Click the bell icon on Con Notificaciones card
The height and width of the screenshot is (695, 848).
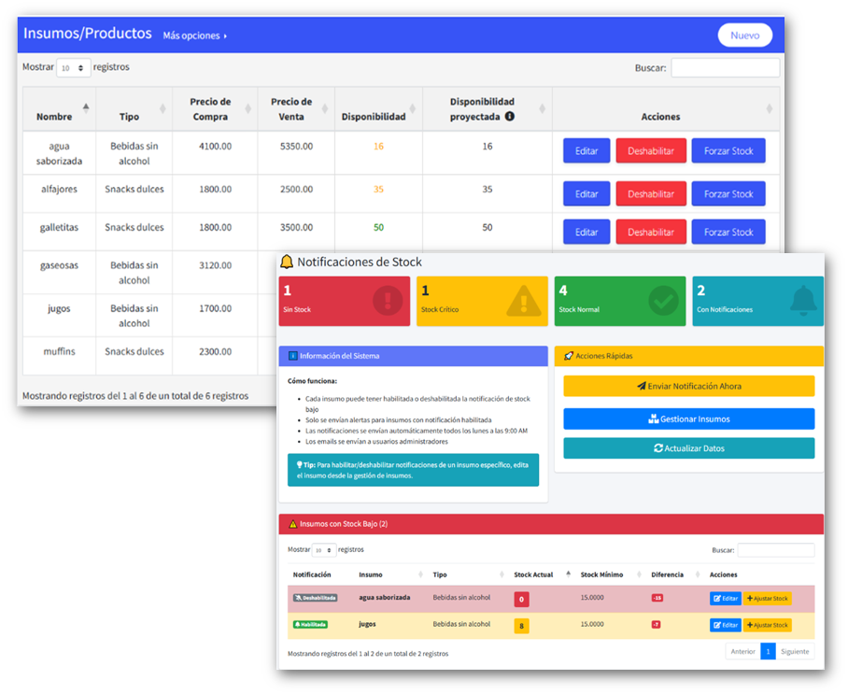point(802,301)
